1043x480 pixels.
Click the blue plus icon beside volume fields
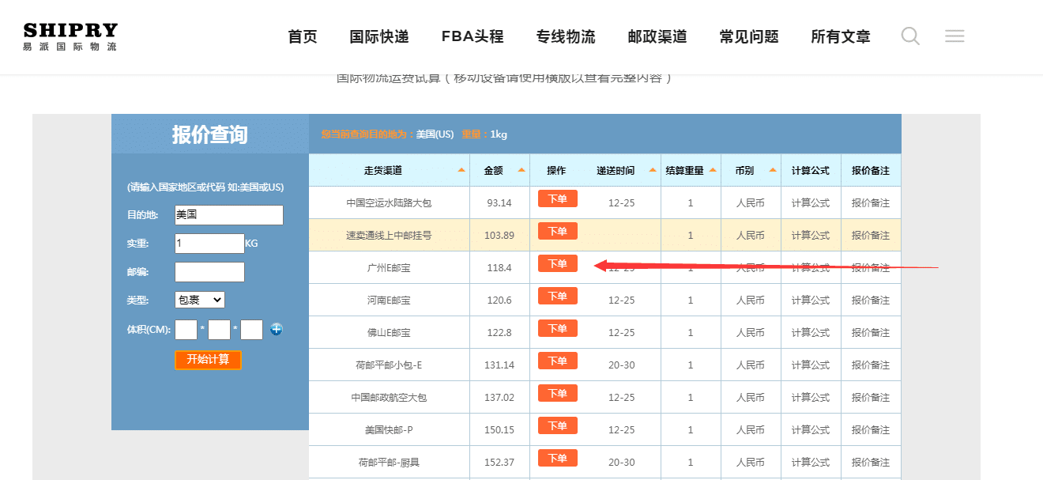tap(276, 329)
